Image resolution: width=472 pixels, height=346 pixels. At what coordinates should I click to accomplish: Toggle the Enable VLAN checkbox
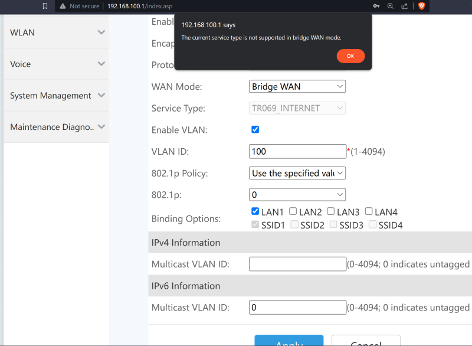pyautogui.click(x=255, y=130)
